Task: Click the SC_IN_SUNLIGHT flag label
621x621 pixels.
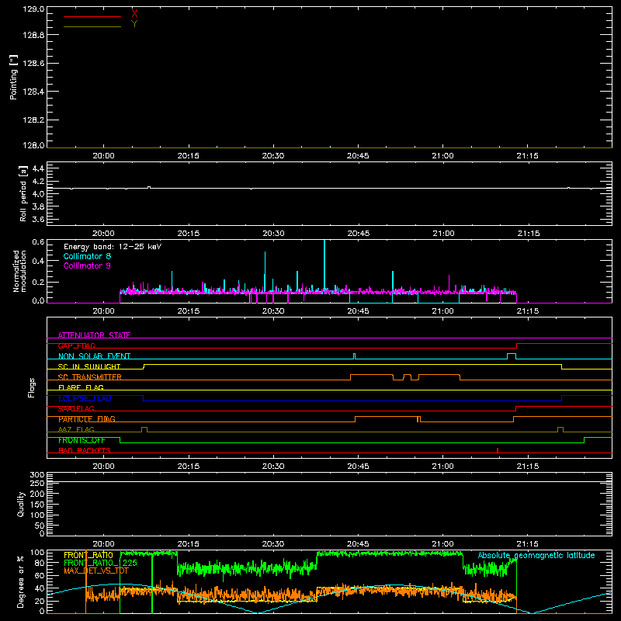Action: [89, 366]
